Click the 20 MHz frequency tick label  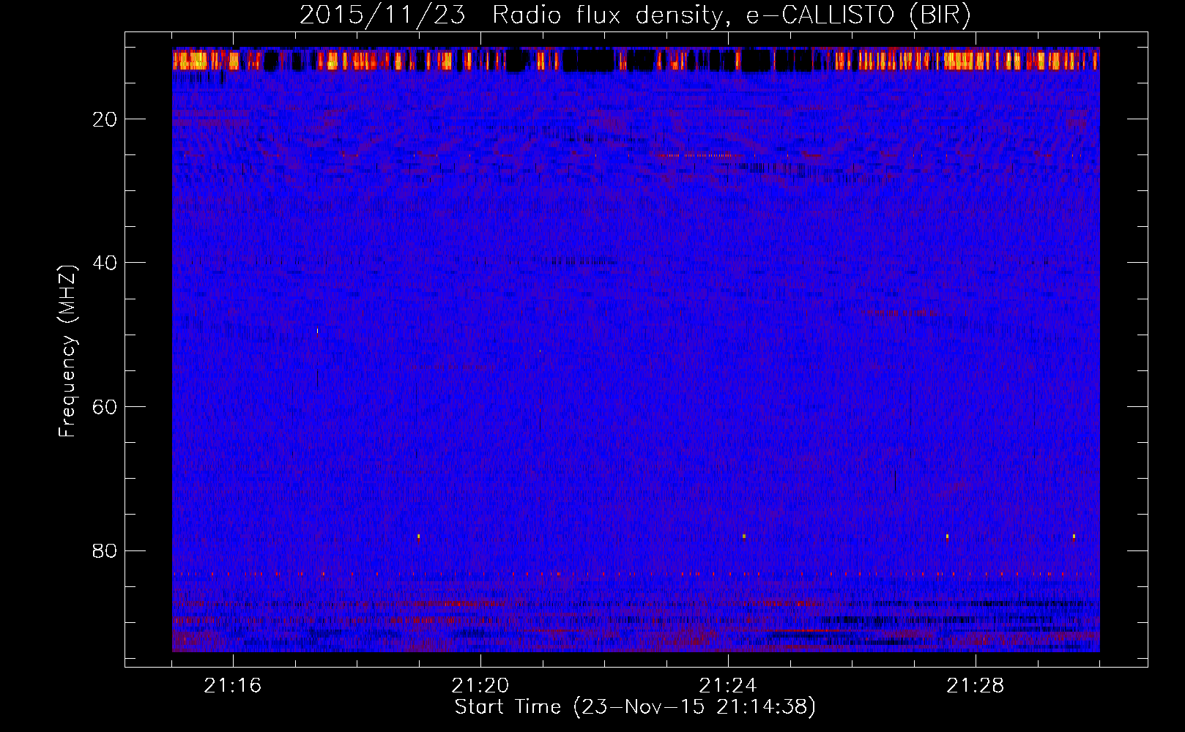pos(105,119)
